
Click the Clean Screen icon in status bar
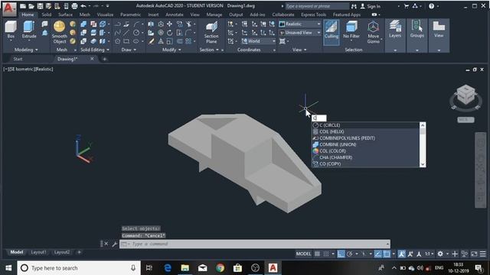click(474, 254)
